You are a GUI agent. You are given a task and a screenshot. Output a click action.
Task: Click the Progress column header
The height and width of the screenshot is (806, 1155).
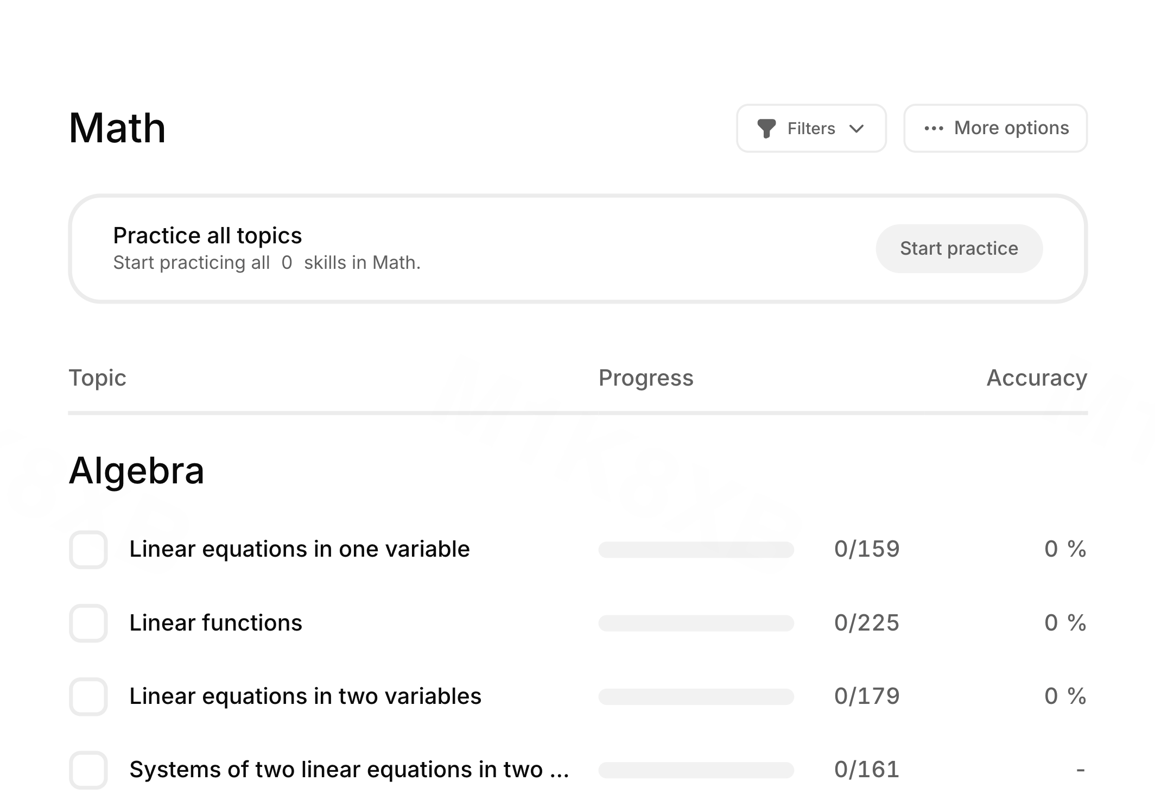646,377
